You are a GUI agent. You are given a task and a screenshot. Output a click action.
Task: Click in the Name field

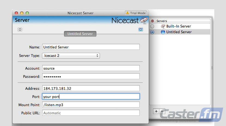click(91, 47)
